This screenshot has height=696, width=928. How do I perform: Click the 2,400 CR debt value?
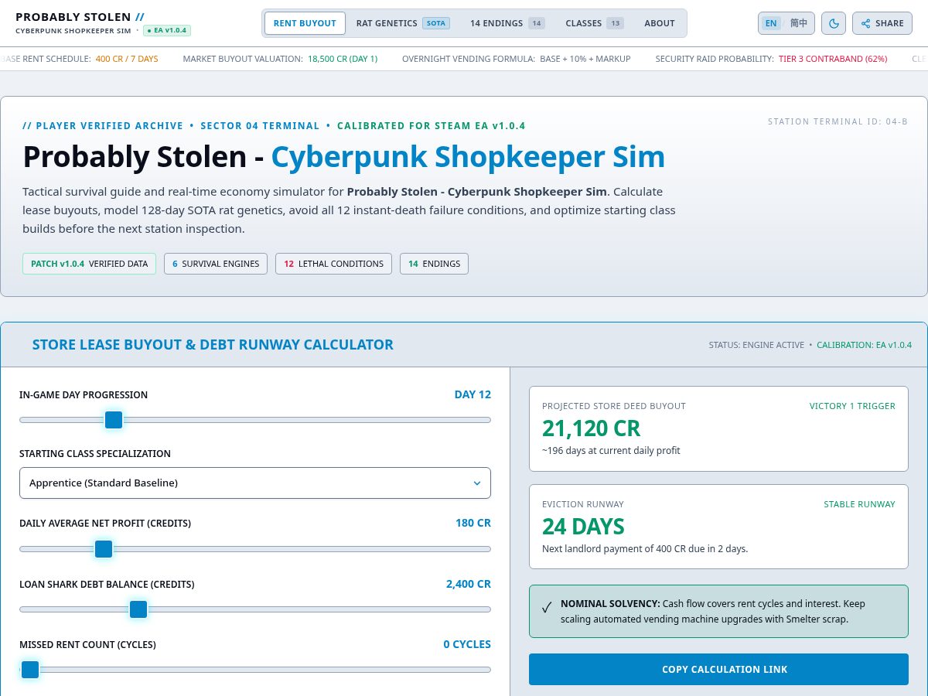[x=469, y=584]
